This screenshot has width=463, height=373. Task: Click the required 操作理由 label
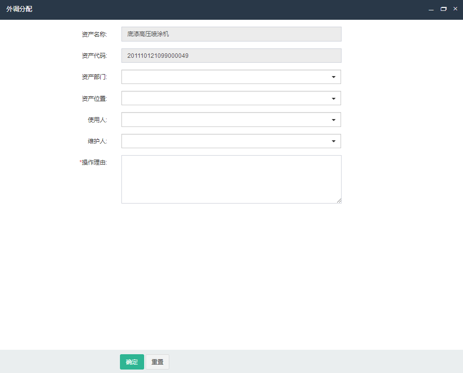93,163
